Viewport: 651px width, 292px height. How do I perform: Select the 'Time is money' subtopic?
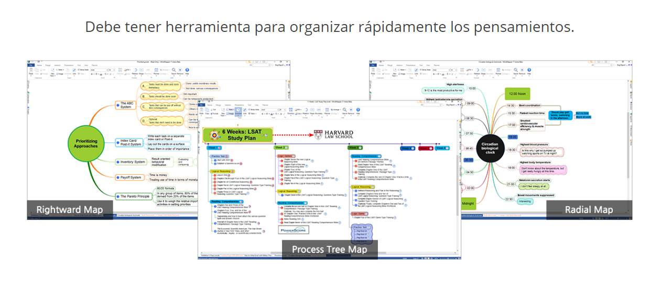159,175
